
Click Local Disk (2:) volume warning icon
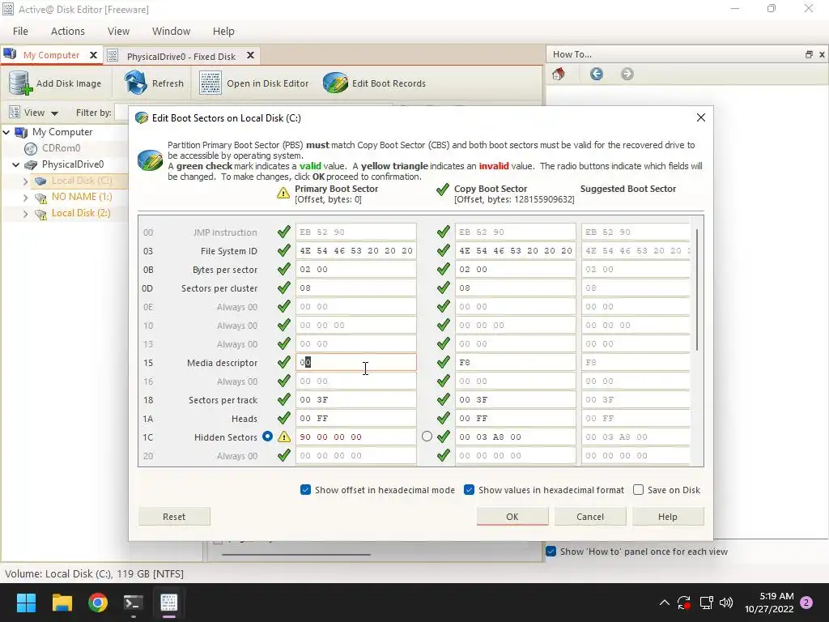pyautogui.click(x=40, y=214)
